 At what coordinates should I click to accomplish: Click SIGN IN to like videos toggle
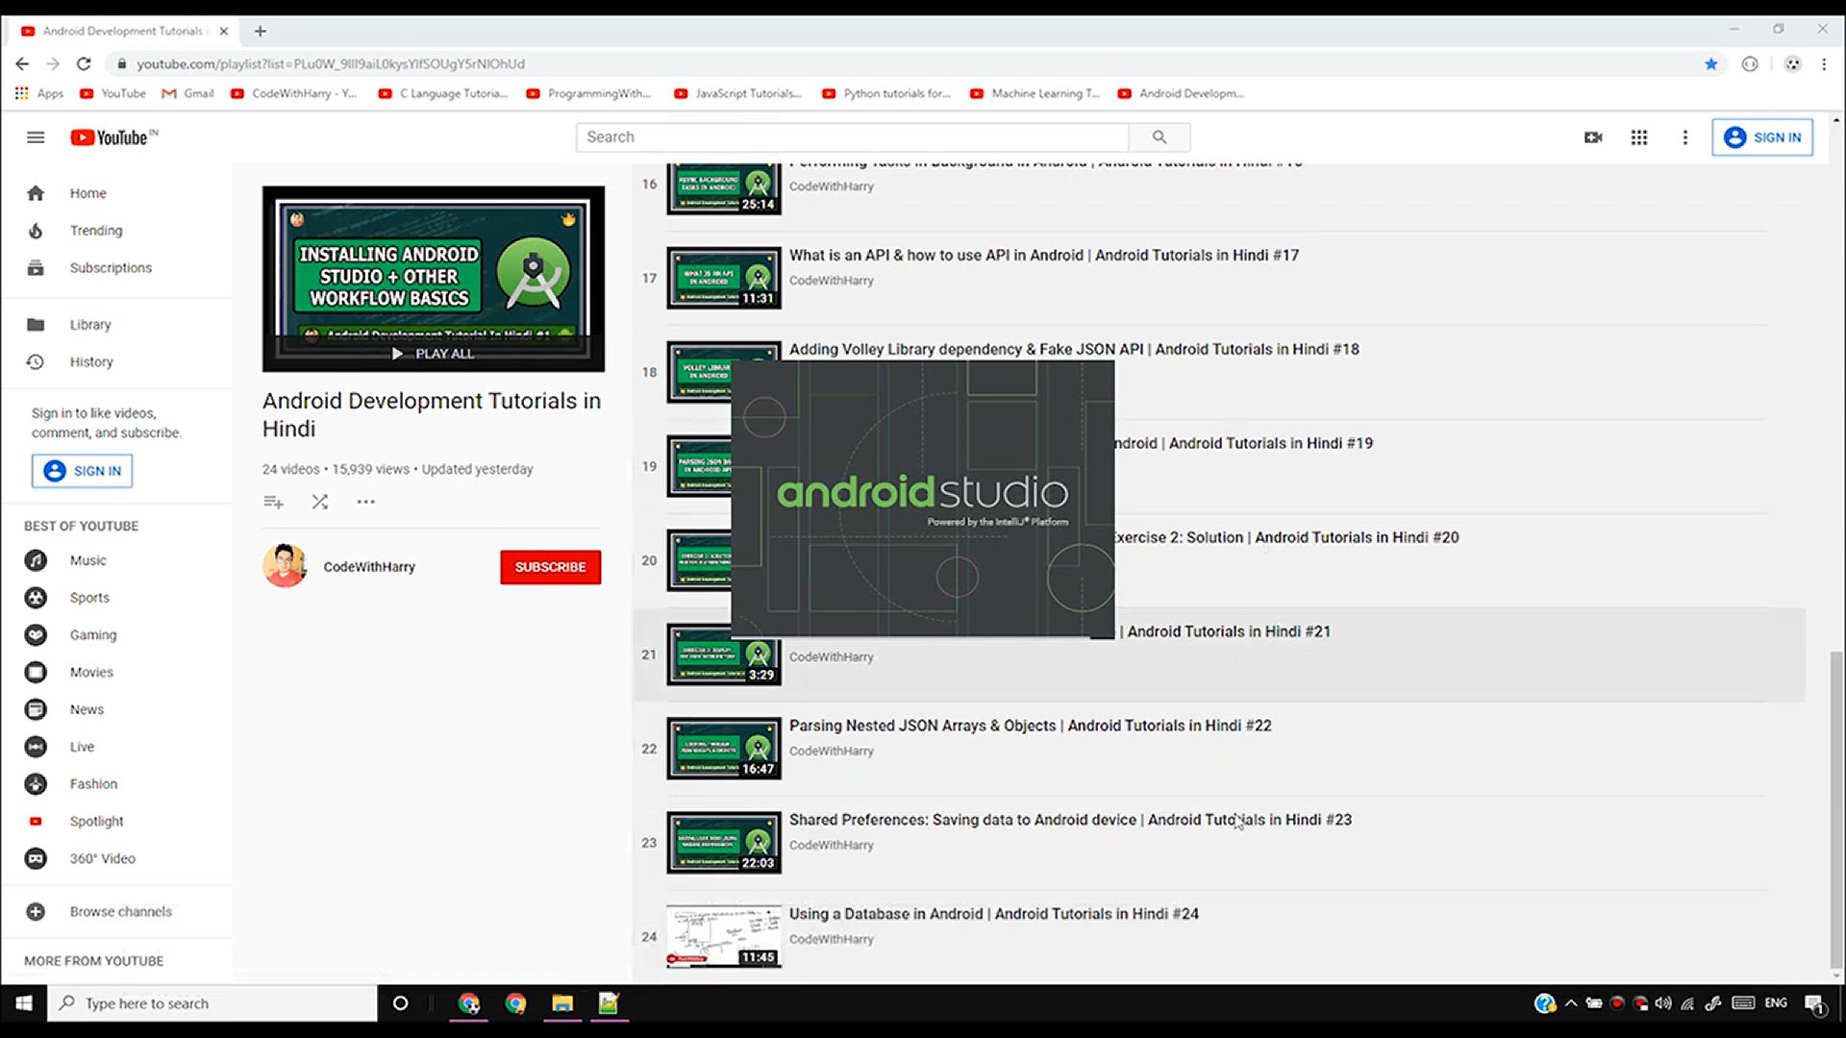tap(81, 470)
